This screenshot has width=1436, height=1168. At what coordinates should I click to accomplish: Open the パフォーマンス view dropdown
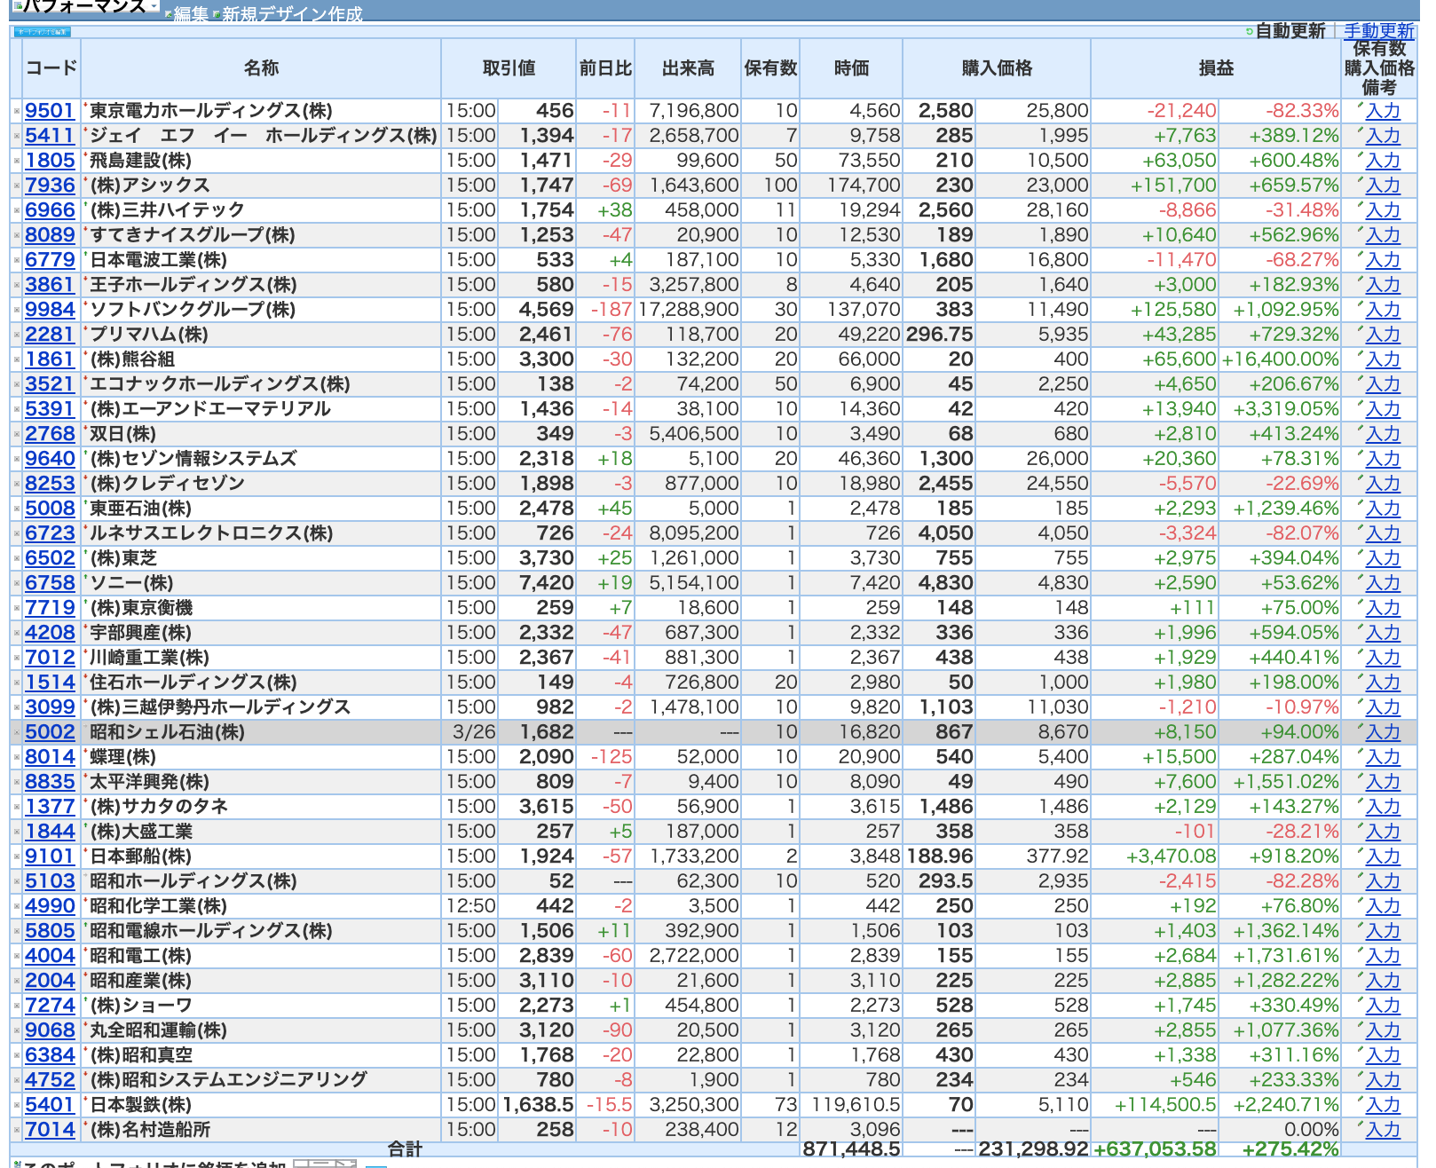pos(85,7)
